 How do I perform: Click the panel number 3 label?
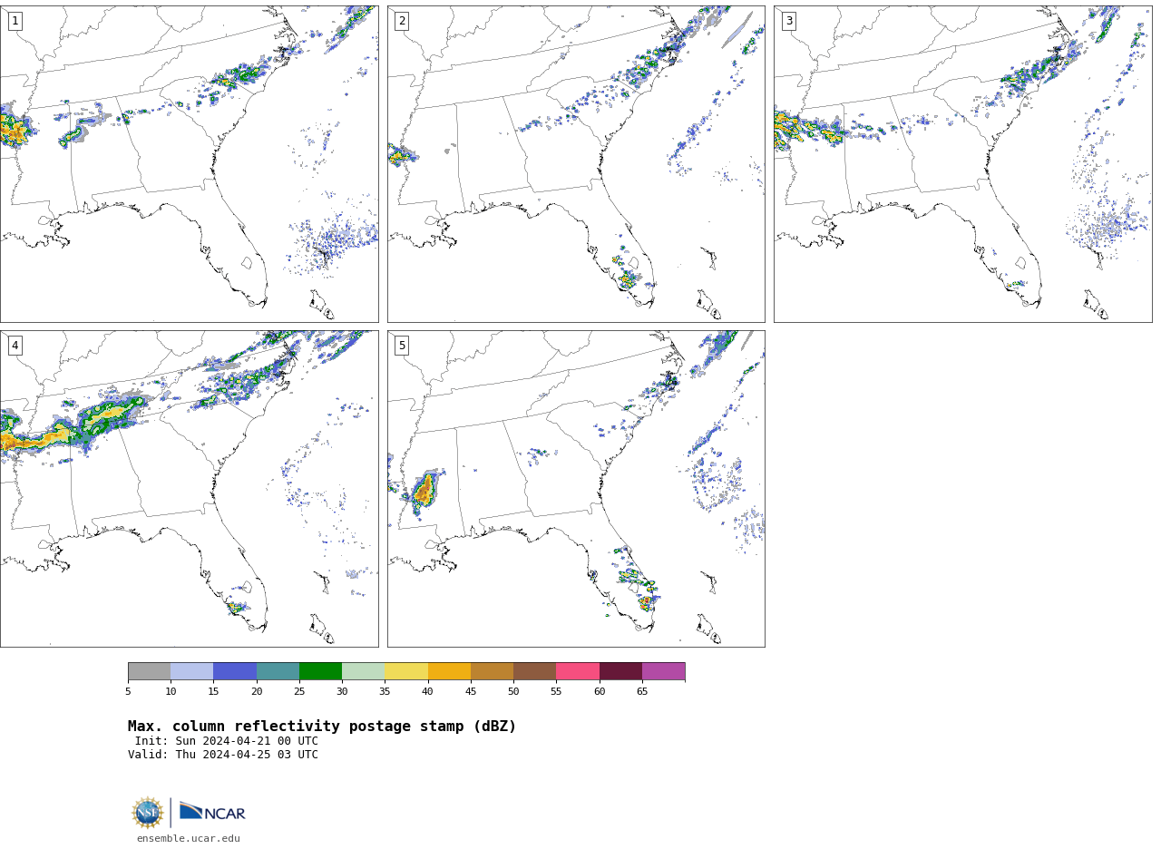(x=789, y=21)
